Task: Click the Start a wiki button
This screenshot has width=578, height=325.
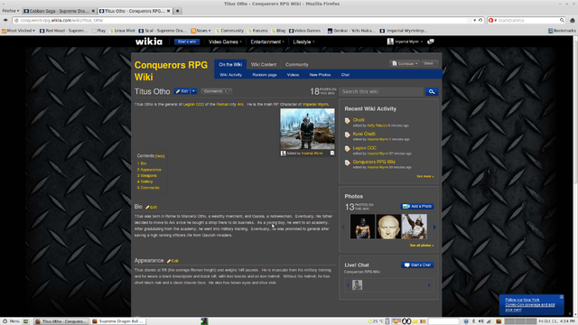Action: [187, 42]
